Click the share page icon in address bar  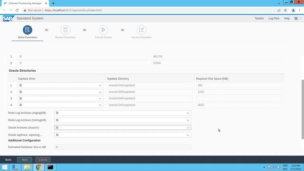point(279,10)
